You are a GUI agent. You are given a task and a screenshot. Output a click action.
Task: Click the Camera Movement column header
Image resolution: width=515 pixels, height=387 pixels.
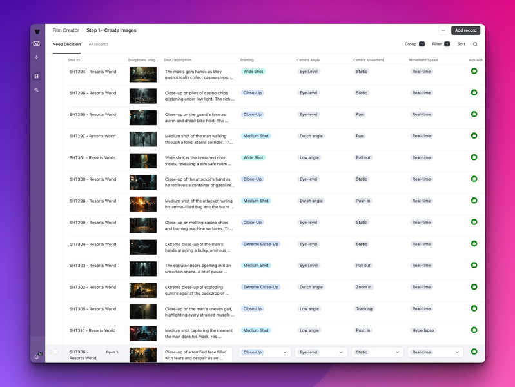coord(368,60)
